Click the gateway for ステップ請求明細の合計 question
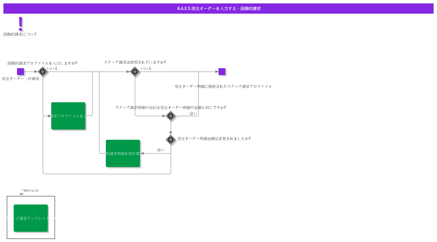The height and width of the screenshot is (242, 437). pos(171,116)
